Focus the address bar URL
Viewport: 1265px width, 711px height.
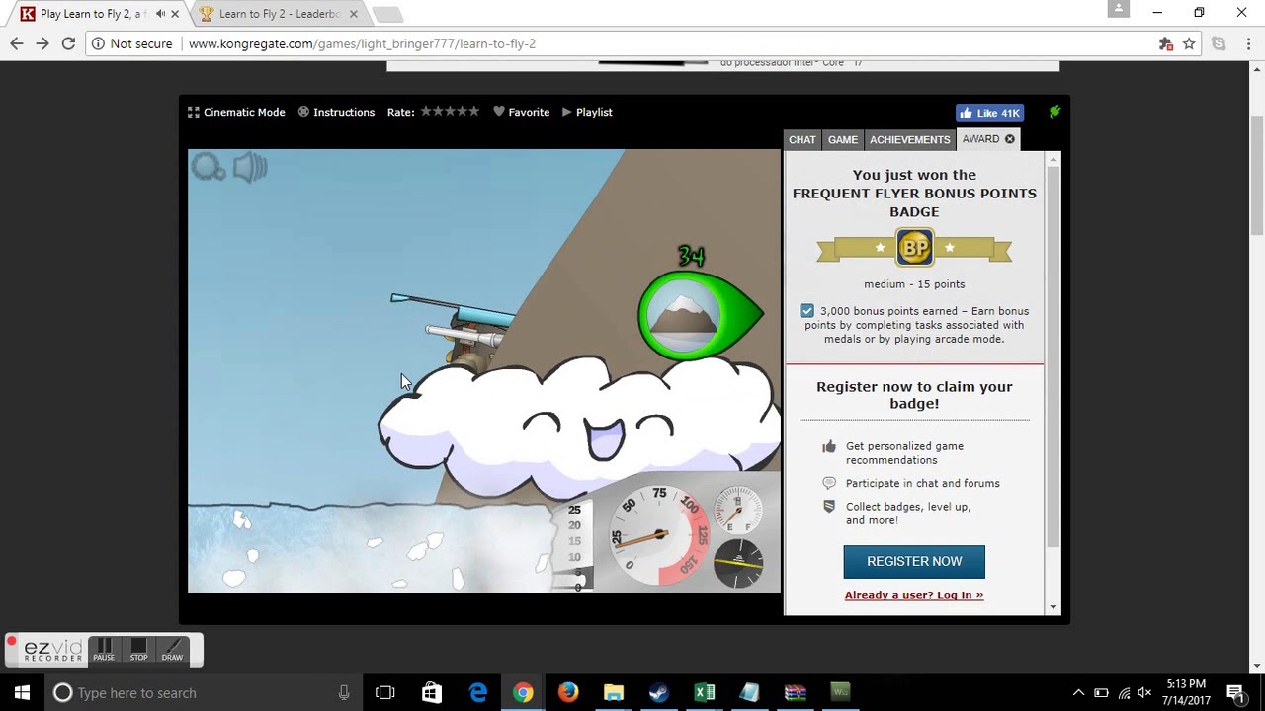point(362,43)
